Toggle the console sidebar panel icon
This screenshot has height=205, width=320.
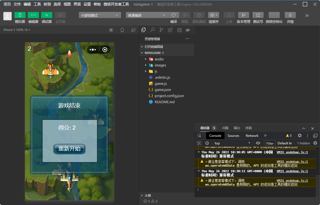point(199,143)
